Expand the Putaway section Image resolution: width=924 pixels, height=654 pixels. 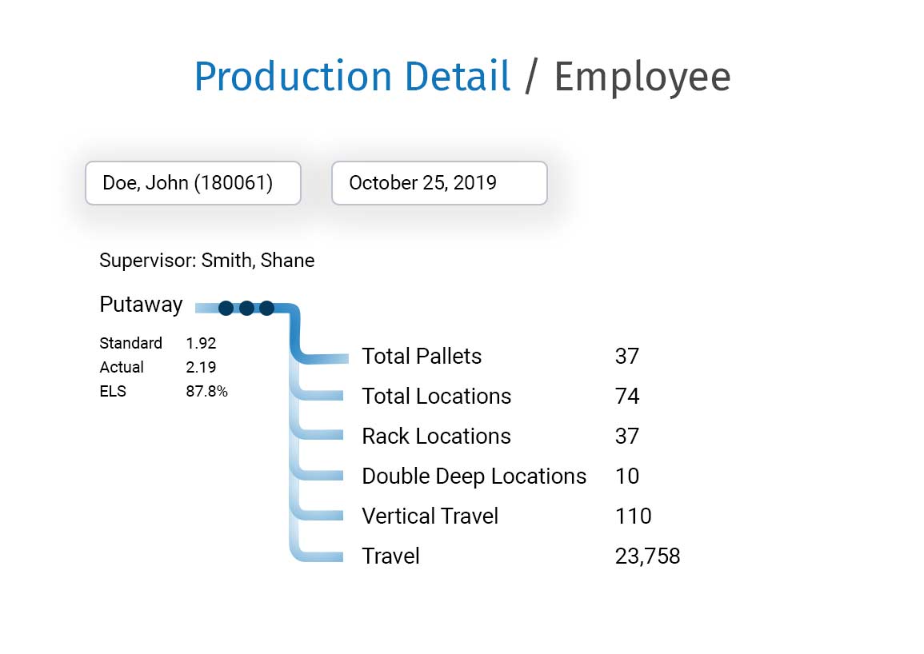click(x=141, y=305)
